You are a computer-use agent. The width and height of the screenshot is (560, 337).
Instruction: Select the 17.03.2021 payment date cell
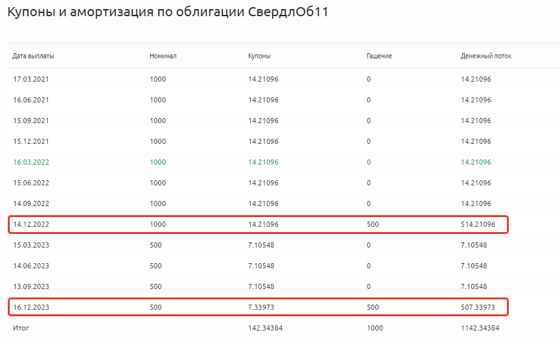(x=31, y=79)
